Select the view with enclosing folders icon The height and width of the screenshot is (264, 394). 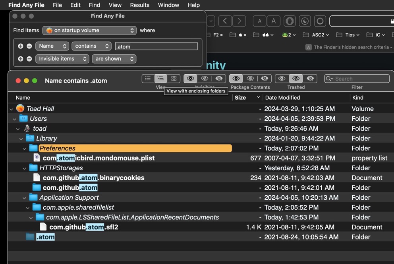point(160,79)
